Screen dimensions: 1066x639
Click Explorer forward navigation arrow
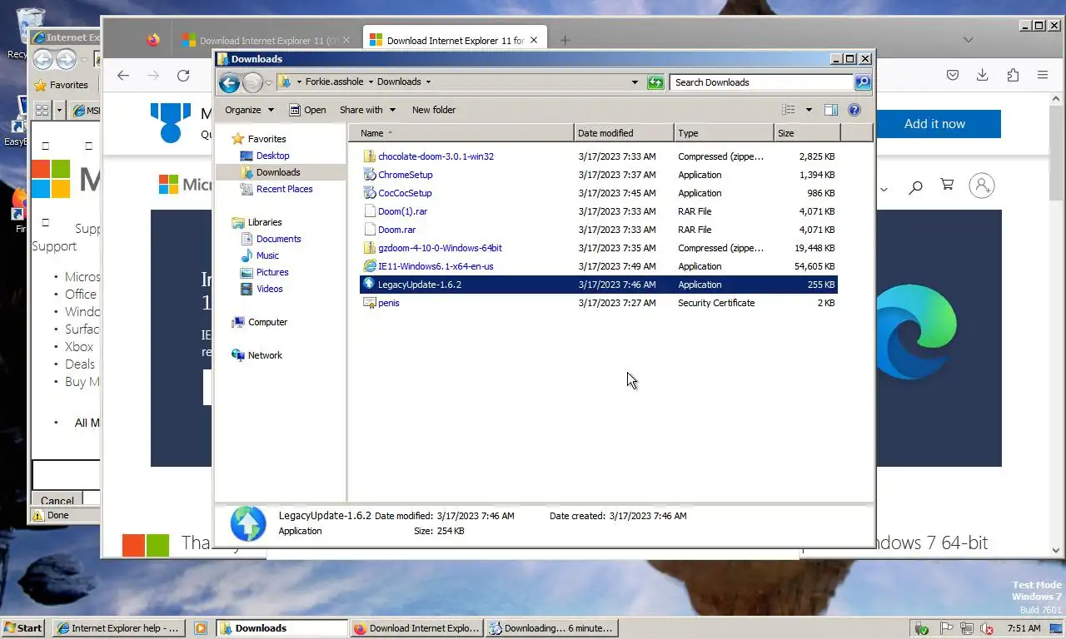pyautogui.click(x=252, y=82)
